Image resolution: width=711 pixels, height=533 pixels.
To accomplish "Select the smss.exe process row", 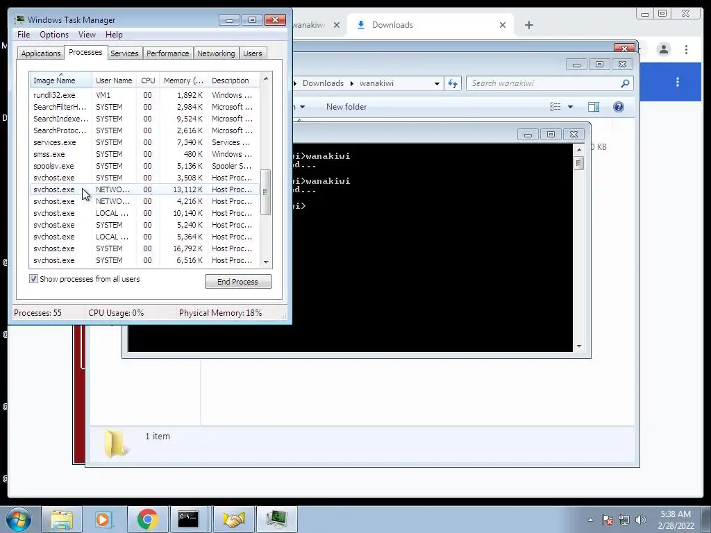I will point(144,154).
